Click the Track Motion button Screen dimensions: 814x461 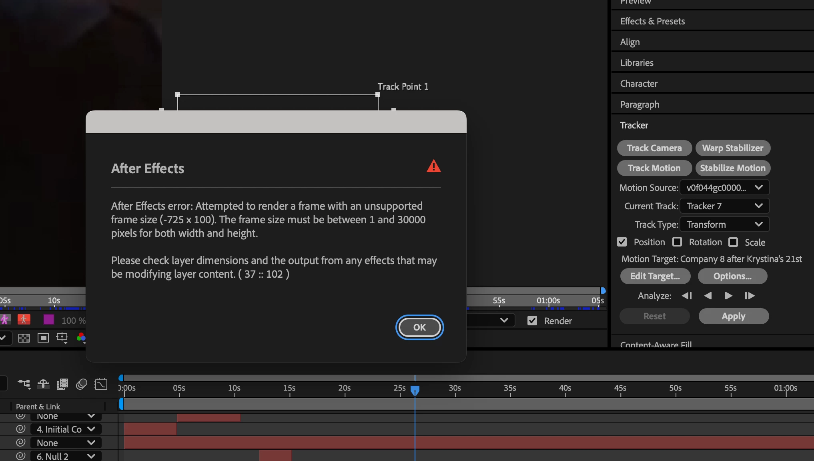click(654, 168)
